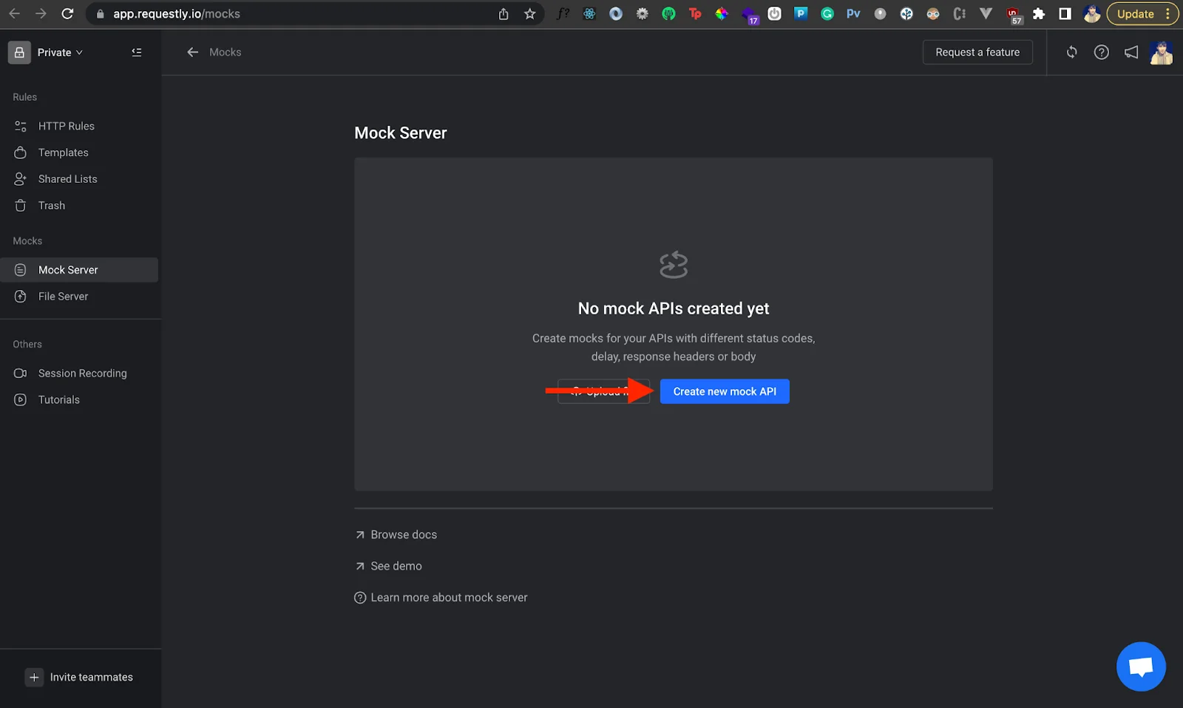The width and height of the screenshot is (1183, 708).
Task: Click the browser Update button
Action: (1142, 14)
